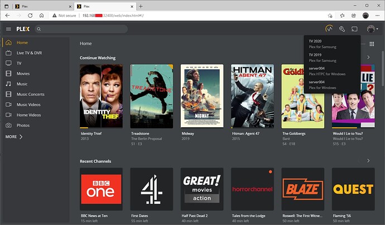Viewport: 385px width, 225px height.
Task: Open the browser tab actions icon
Action: [x=6, y=6]
